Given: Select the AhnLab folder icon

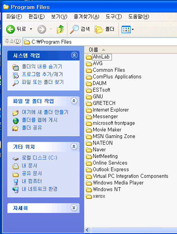Looking at the screenshot, I should 89,57.
